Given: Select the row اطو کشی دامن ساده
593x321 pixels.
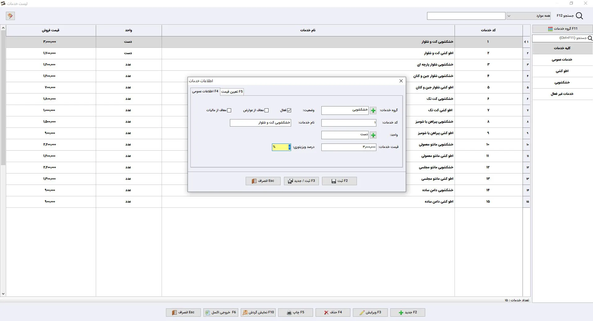Looking at the screenshot, I should [x=268, y=202].
